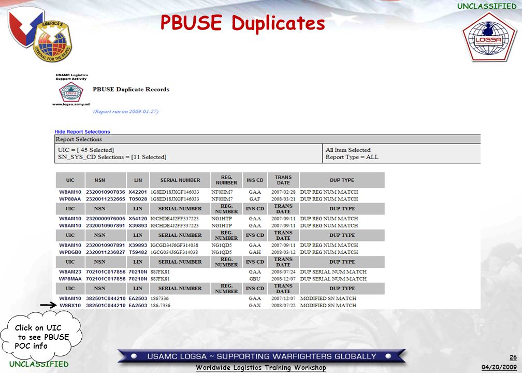Click DUP SERIAL NUM MATCH in WP8MAA row

pos(334,279)
